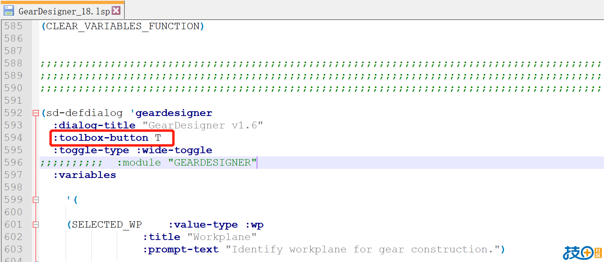Screen dimensions: 604x262
Task: Click the save disk icon on the tab
Action: pyautogui.click(x=9, y=11)
